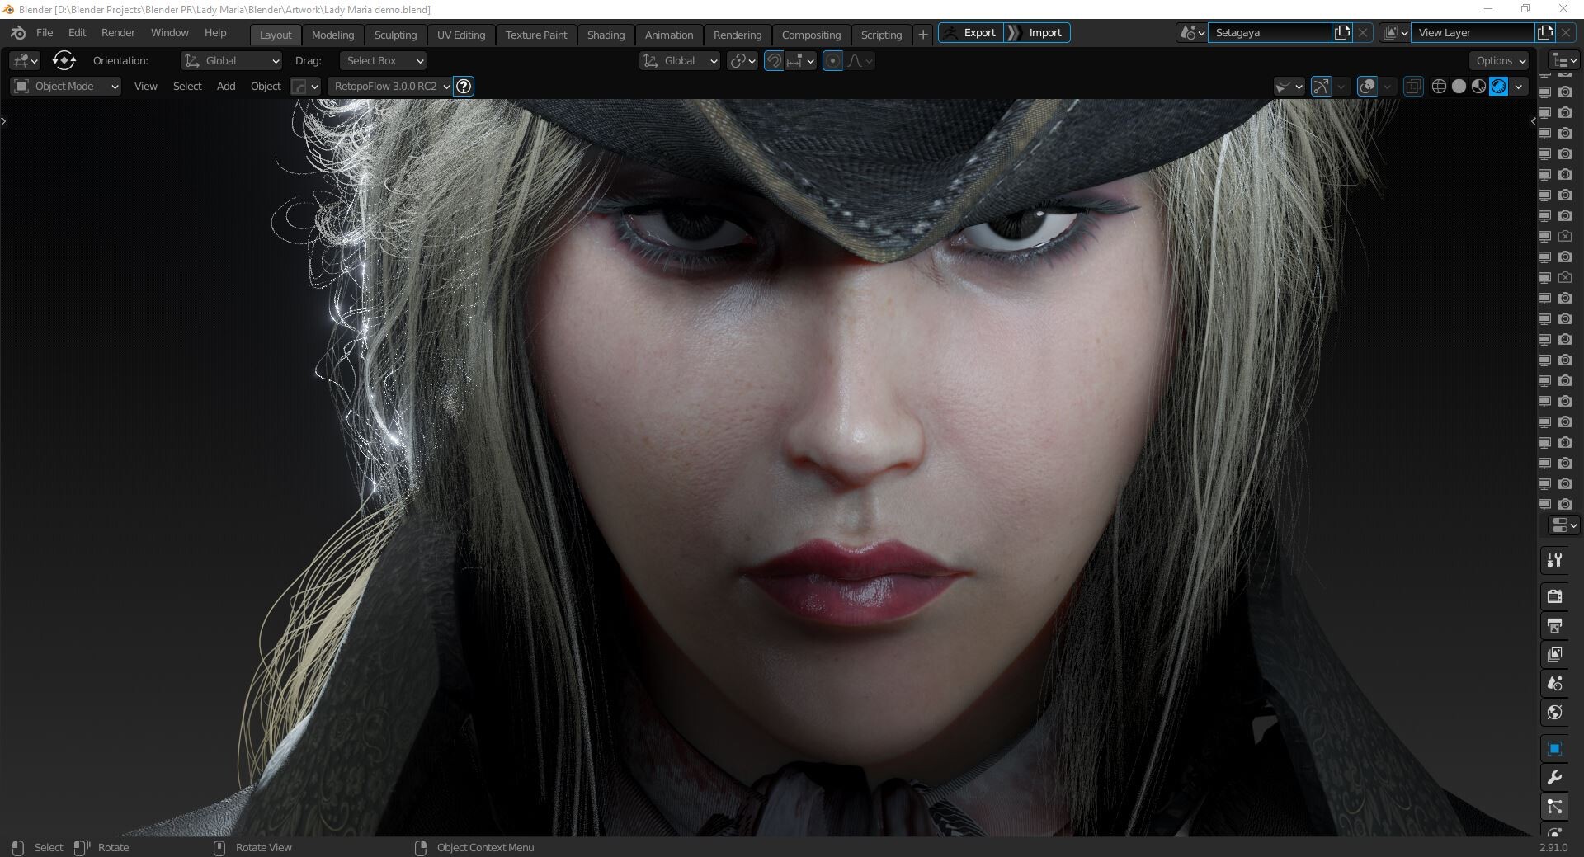Open the viewport Object menu

(266, 87)
